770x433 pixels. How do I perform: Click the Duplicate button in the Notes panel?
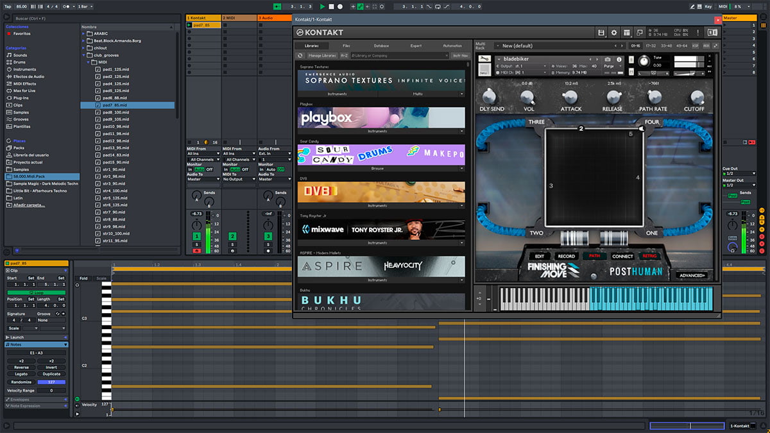pos(51,374)
